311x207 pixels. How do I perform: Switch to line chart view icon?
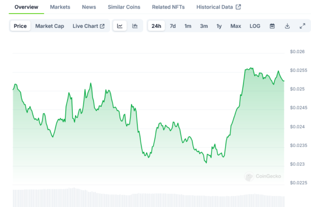click(120, 26)
